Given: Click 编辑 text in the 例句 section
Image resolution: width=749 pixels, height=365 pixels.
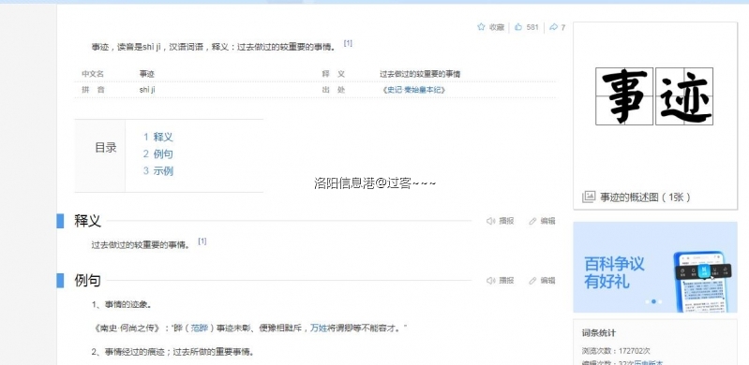Looking at the screenshot, I should pos(547,281).
